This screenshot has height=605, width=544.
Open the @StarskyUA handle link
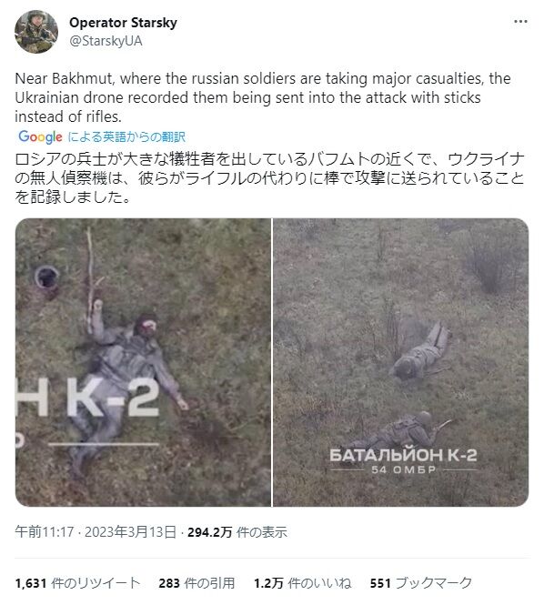coord(106,41)
